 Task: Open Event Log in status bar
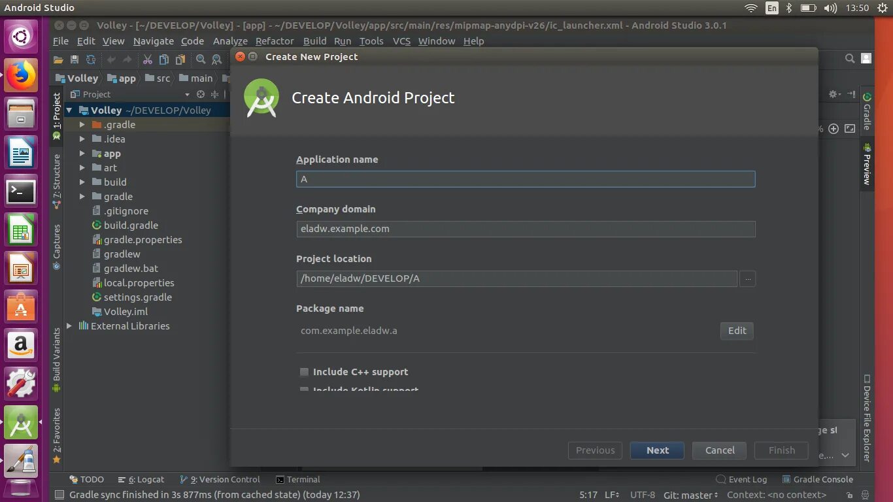click(741, 479)
